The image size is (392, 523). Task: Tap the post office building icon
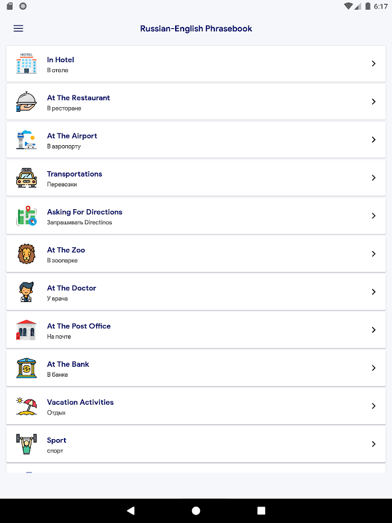pyautogui.click(x=26, y=329)
